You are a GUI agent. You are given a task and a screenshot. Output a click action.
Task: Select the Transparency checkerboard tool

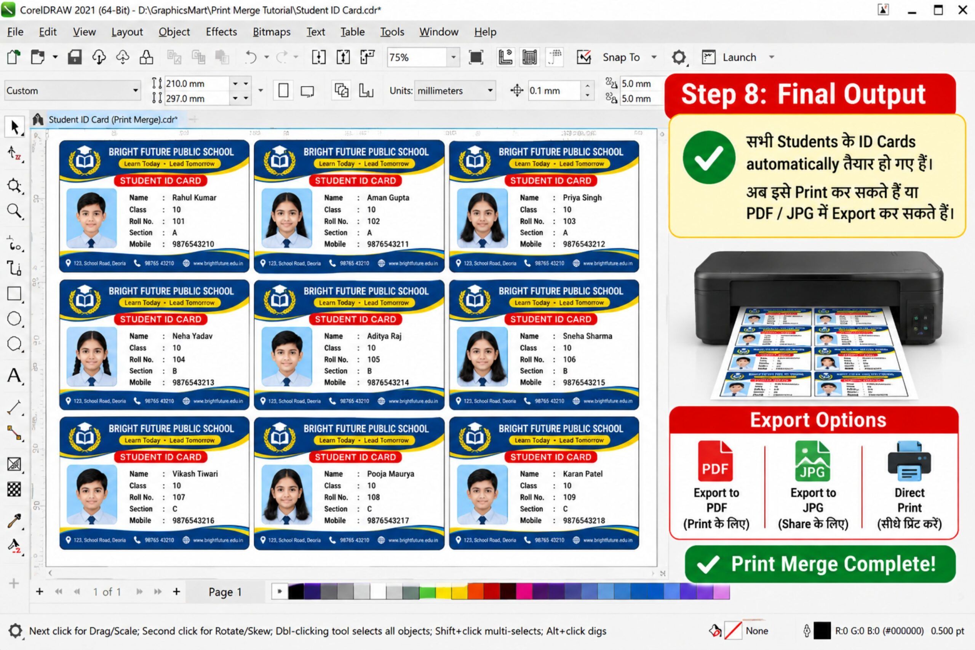14,490
